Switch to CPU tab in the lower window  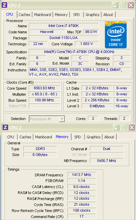[11, 137]
